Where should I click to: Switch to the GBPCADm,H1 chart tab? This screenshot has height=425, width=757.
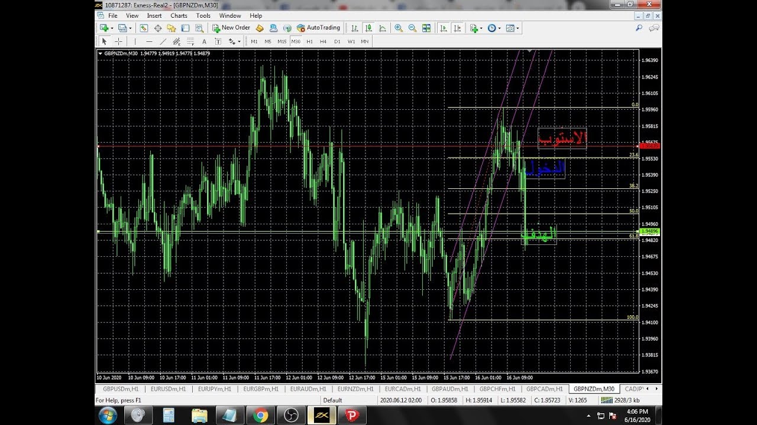tap(545, 389)
